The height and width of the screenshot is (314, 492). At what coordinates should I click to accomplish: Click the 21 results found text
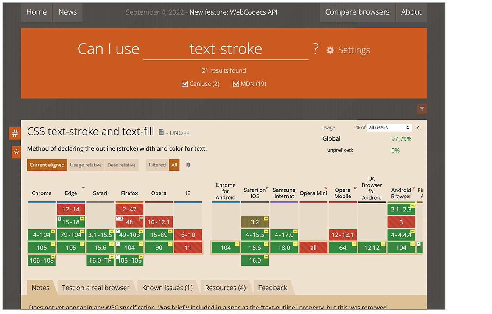[224, 71]
